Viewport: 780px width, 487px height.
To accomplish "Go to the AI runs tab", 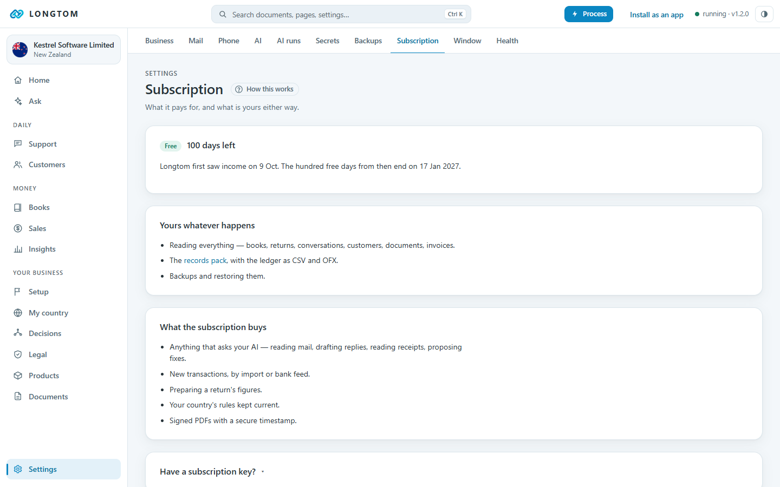I will click(289, 41).
